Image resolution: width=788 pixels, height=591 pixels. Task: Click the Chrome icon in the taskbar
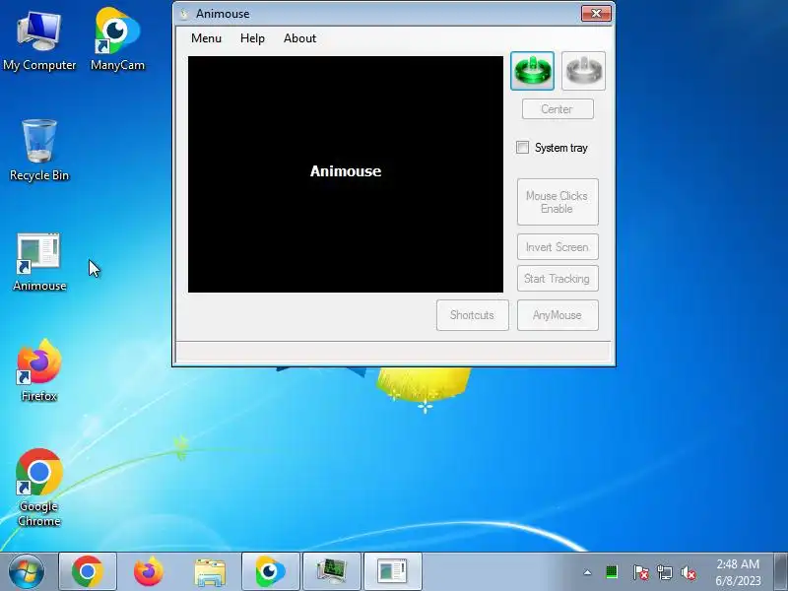coord(88,571)
